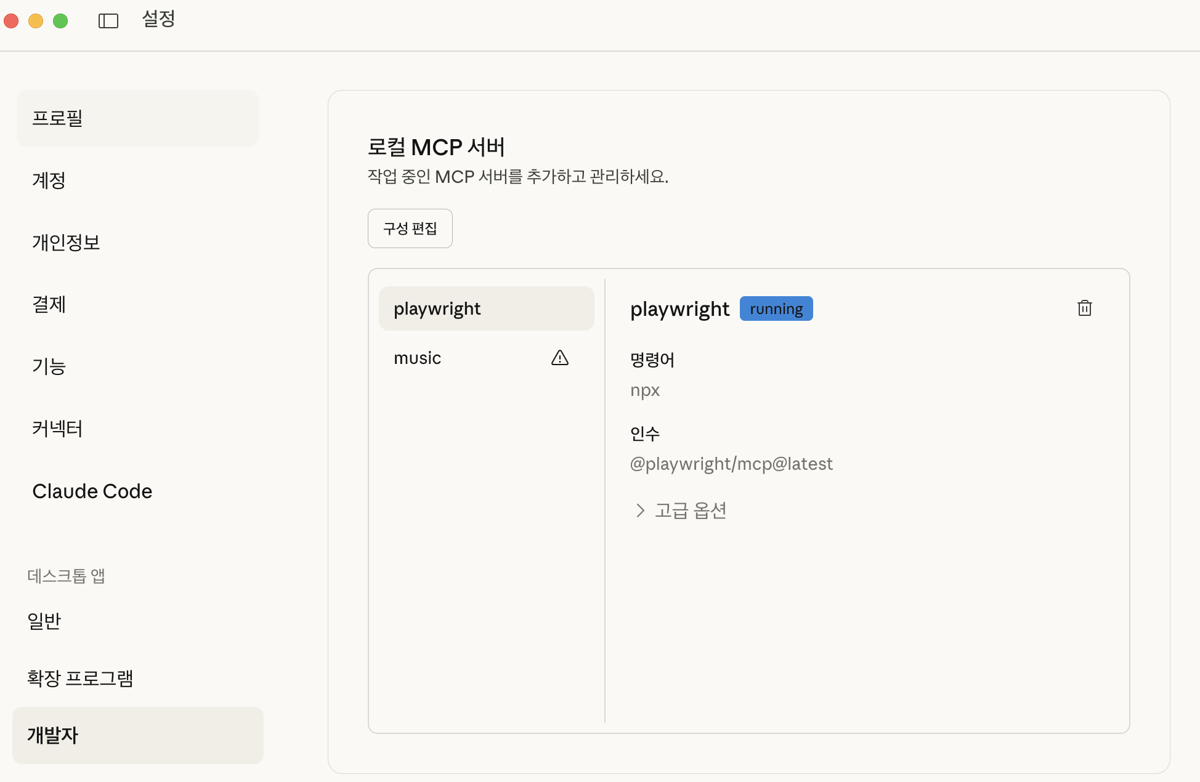Click the warning triangle next to music
The image size is (1200, 782).
tap(560, 358)
